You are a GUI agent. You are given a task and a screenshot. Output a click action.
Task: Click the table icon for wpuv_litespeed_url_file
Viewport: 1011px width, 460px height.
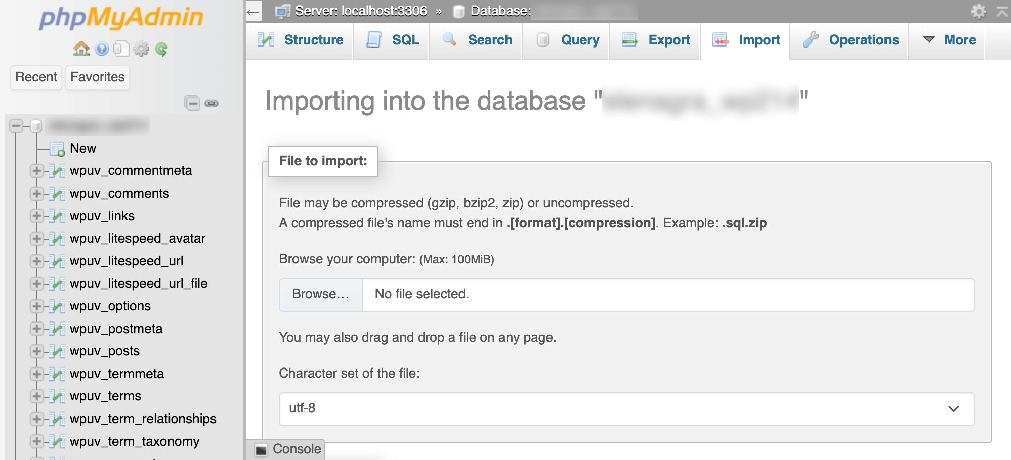[x=57, y=284]
